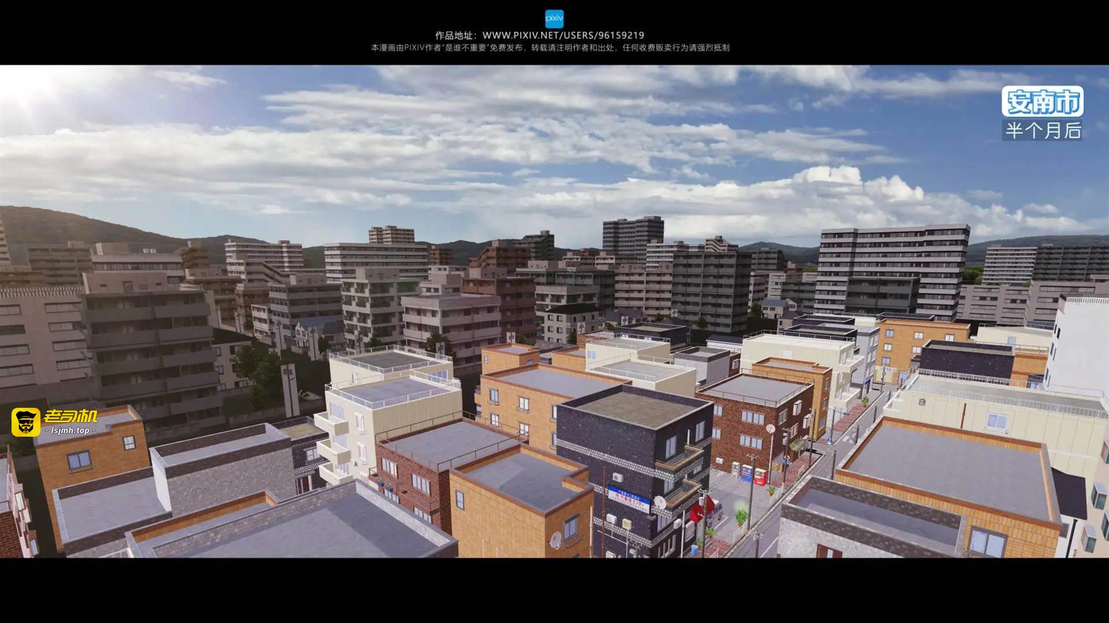1109x623 pixels.
Task: Click the white vending machine by the brick wall
Action: [x=735, y=469]
